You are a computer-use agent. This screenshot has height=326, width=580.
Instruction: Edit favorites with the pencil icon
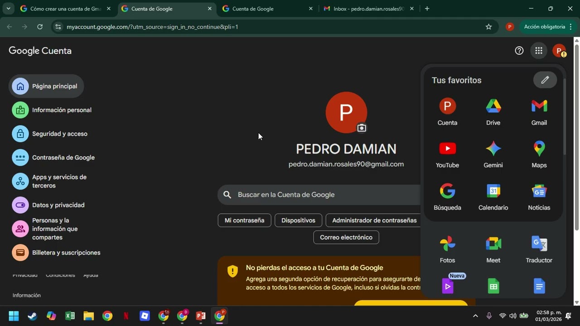[545, 80]
